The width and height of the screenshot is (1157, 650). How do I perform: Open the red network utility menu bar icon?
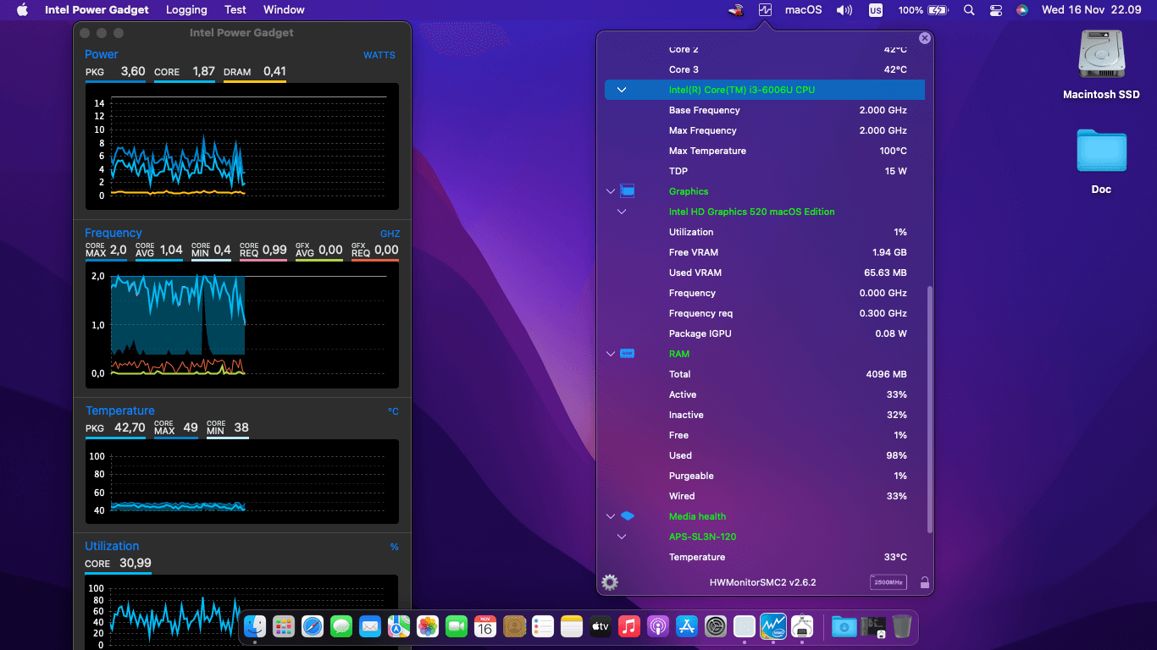pyautogui.click(x=737, y=10)
